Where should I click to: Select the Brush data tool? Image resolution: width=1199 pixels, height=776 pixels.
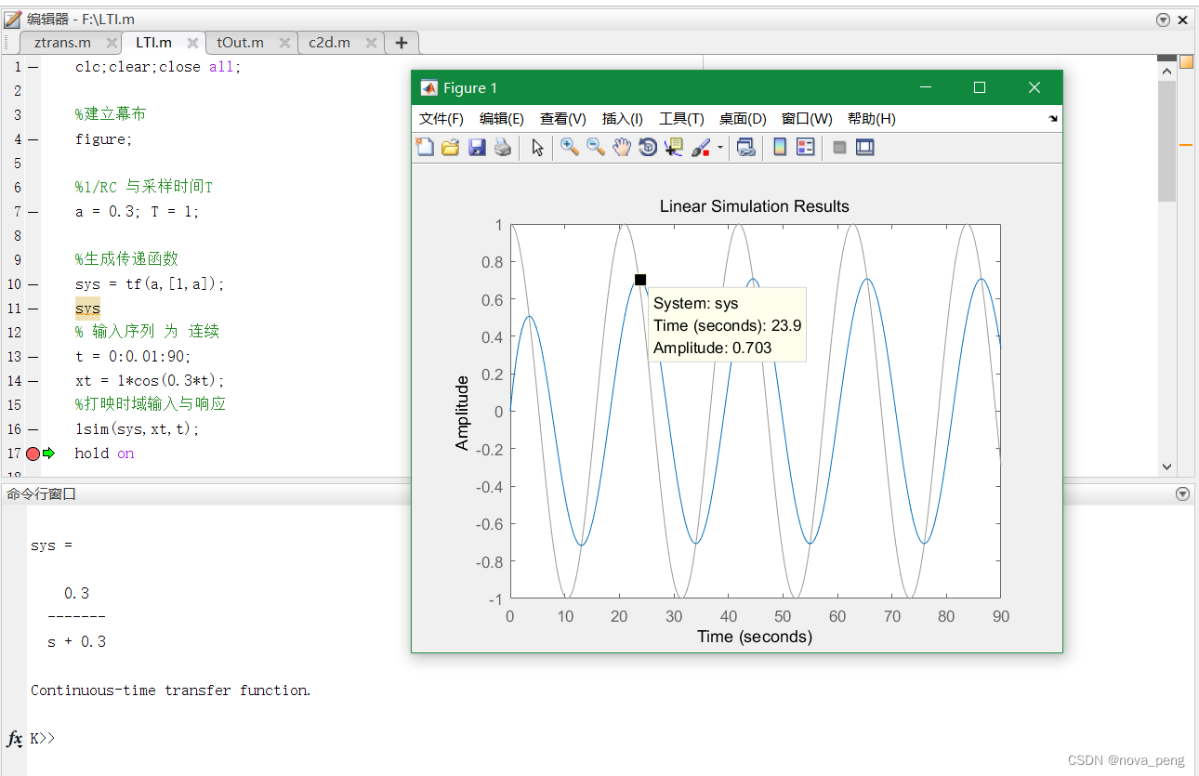tap(701, 147)
